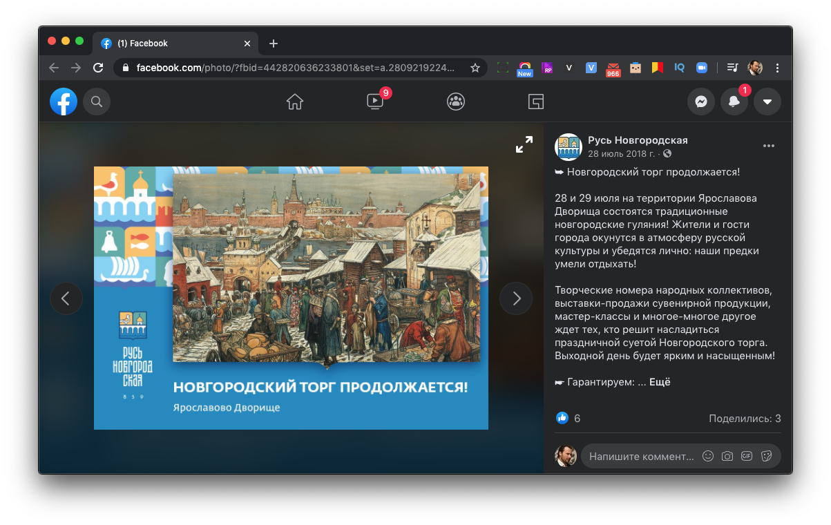Add a sticker to the comment

[x=766, y=456]
